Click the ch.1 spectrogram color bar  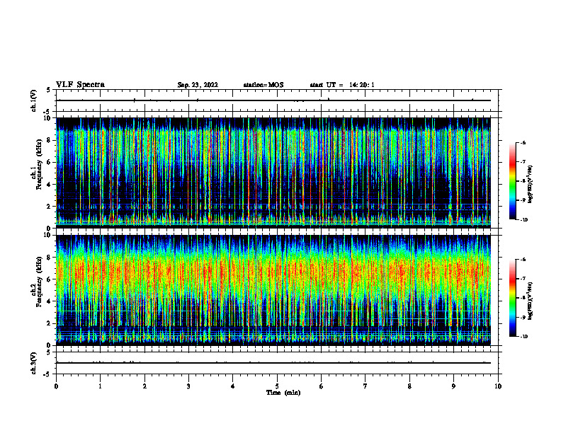point(512,181)
